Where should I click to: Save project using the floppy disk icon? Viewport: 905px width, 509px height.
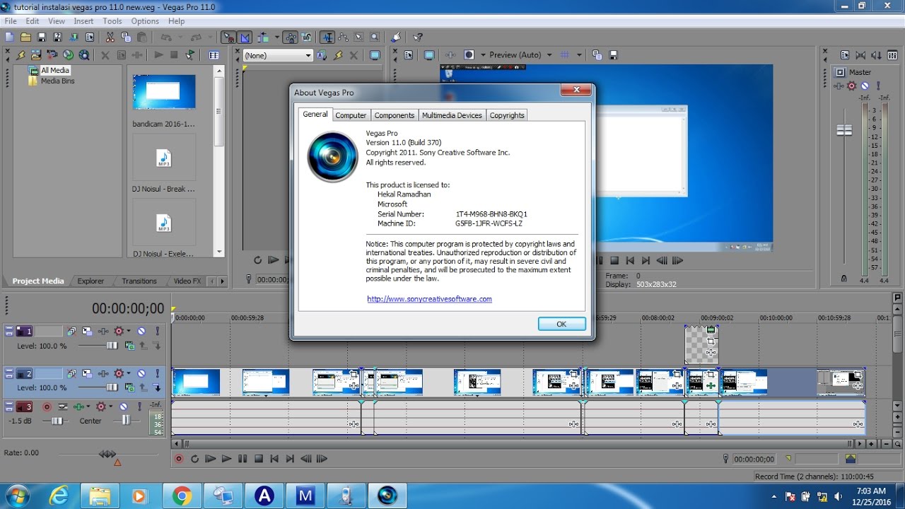pos(42,37)
